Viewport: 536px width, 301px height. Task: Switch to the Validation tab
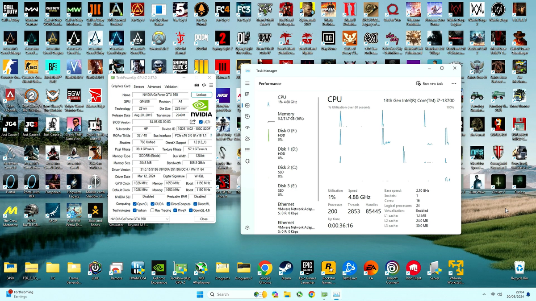point(171,87)
